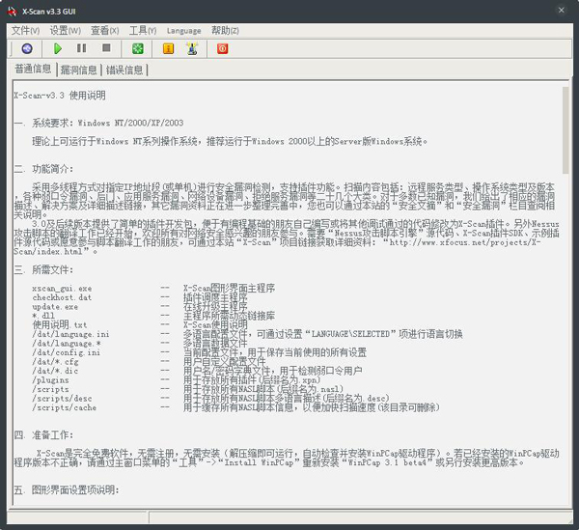Click the green report icon

tap(138, 49)
